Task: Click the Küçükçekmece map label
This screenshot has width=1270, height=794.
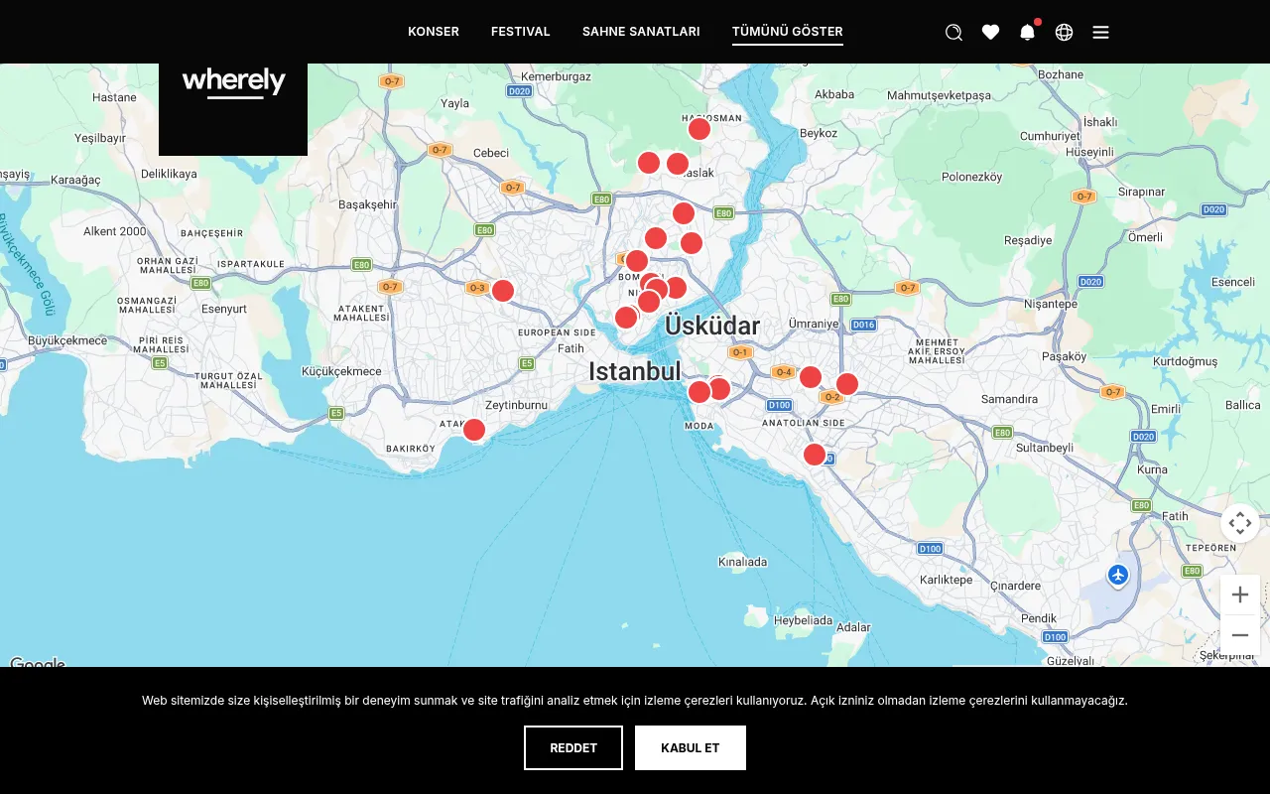Action: [x=341, y=371]
